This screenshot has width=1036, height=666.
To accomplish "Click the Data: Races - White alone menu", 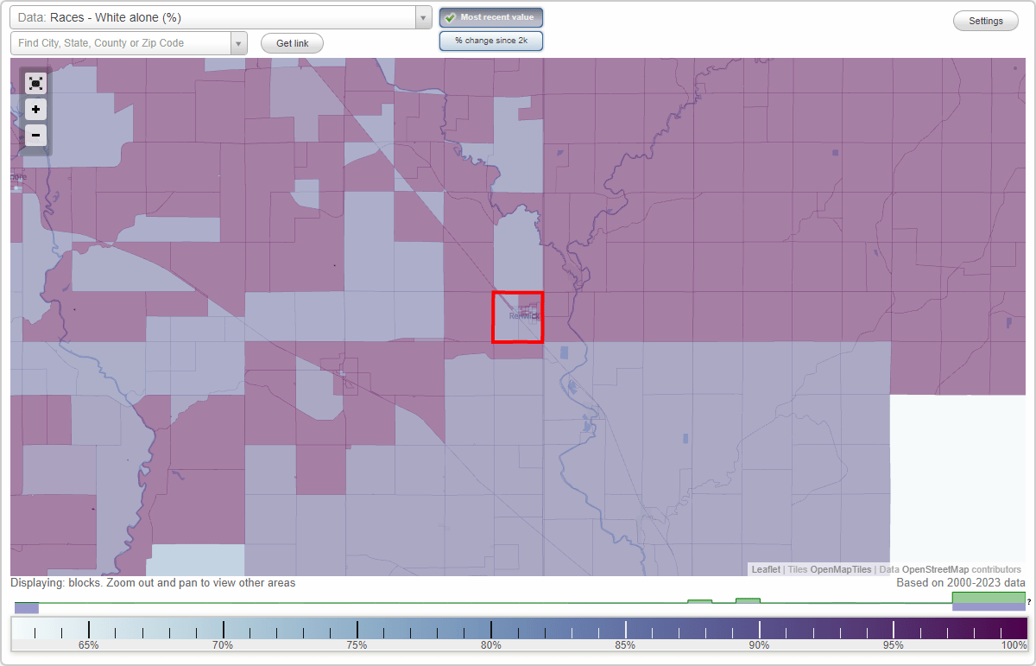I will coord(216,16).
